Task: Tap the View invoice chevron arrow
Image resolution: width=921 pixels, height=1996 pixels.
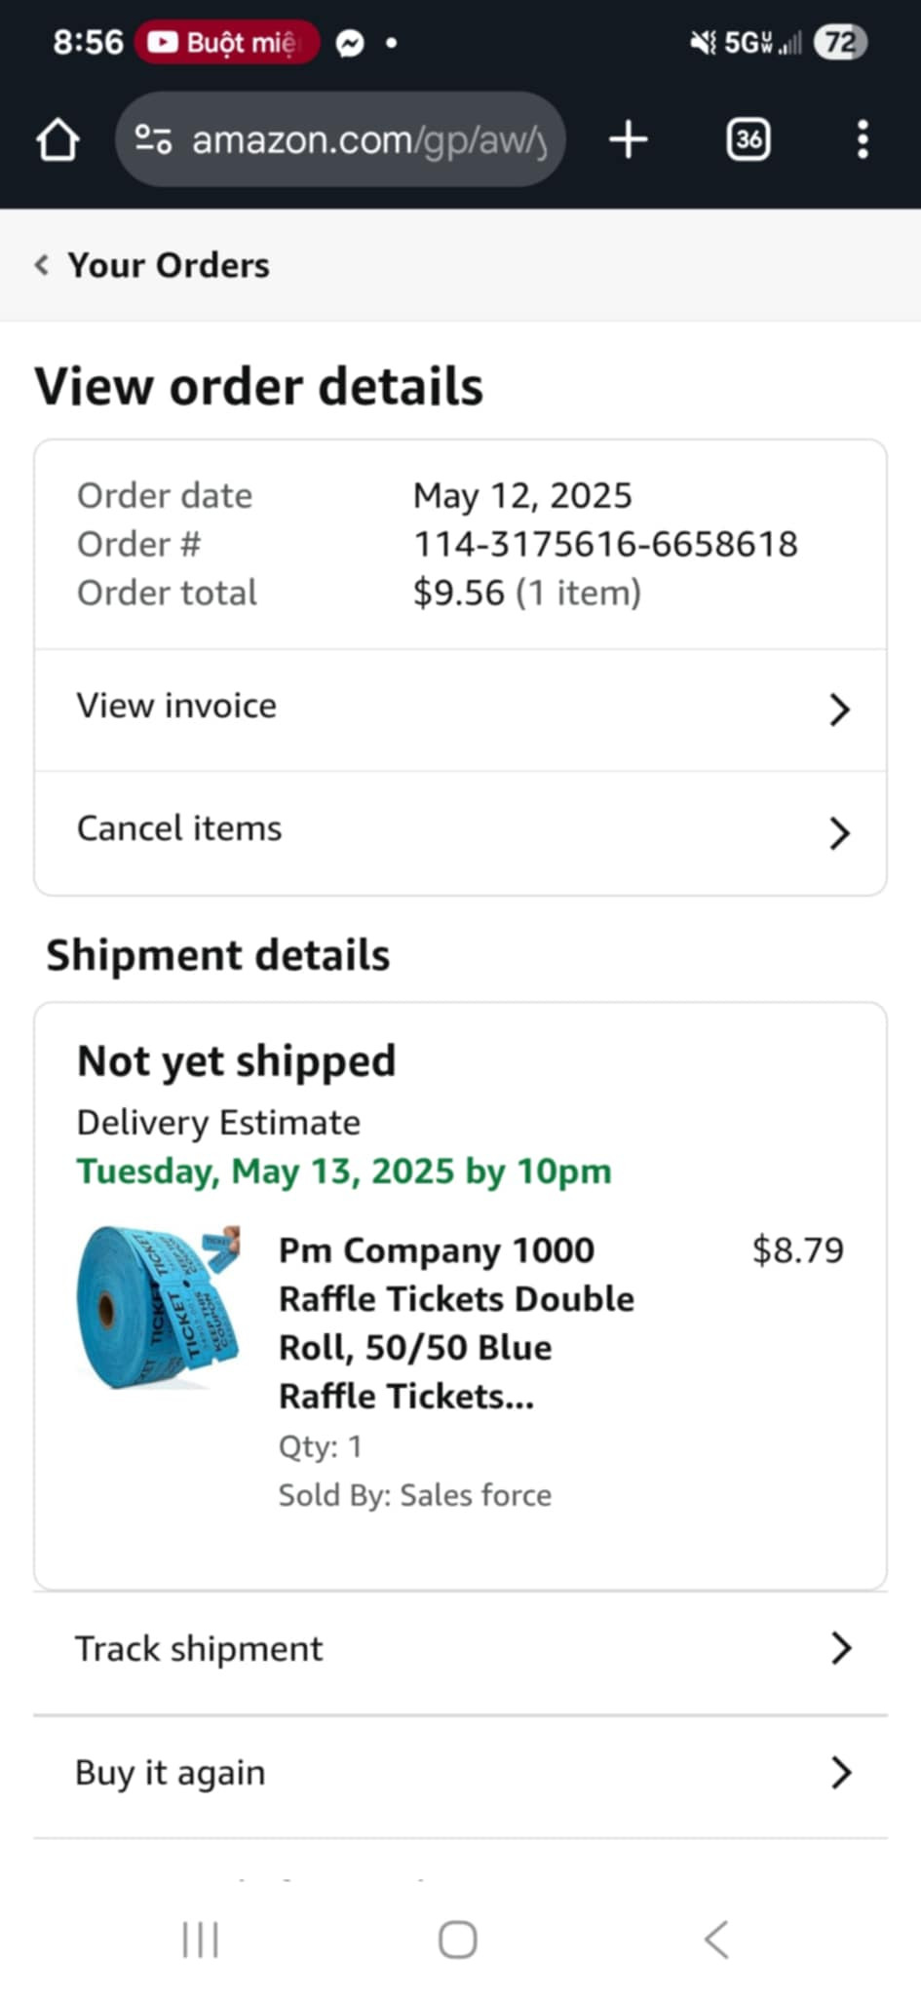Action: 839,710
